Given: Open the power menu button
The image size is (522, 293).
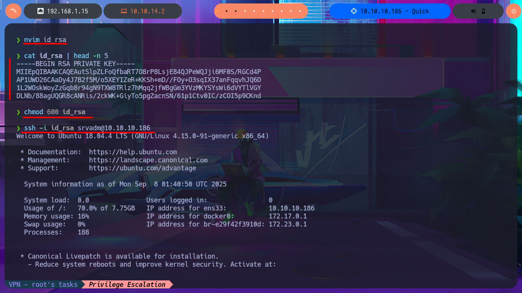Looking at the screenshot, I should 514,11.
